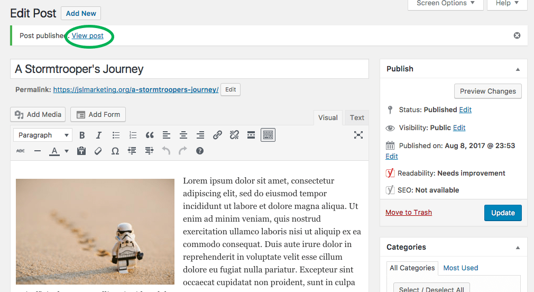
Task: Remove link with the unlink icon
Action: (x=234, y=135)
